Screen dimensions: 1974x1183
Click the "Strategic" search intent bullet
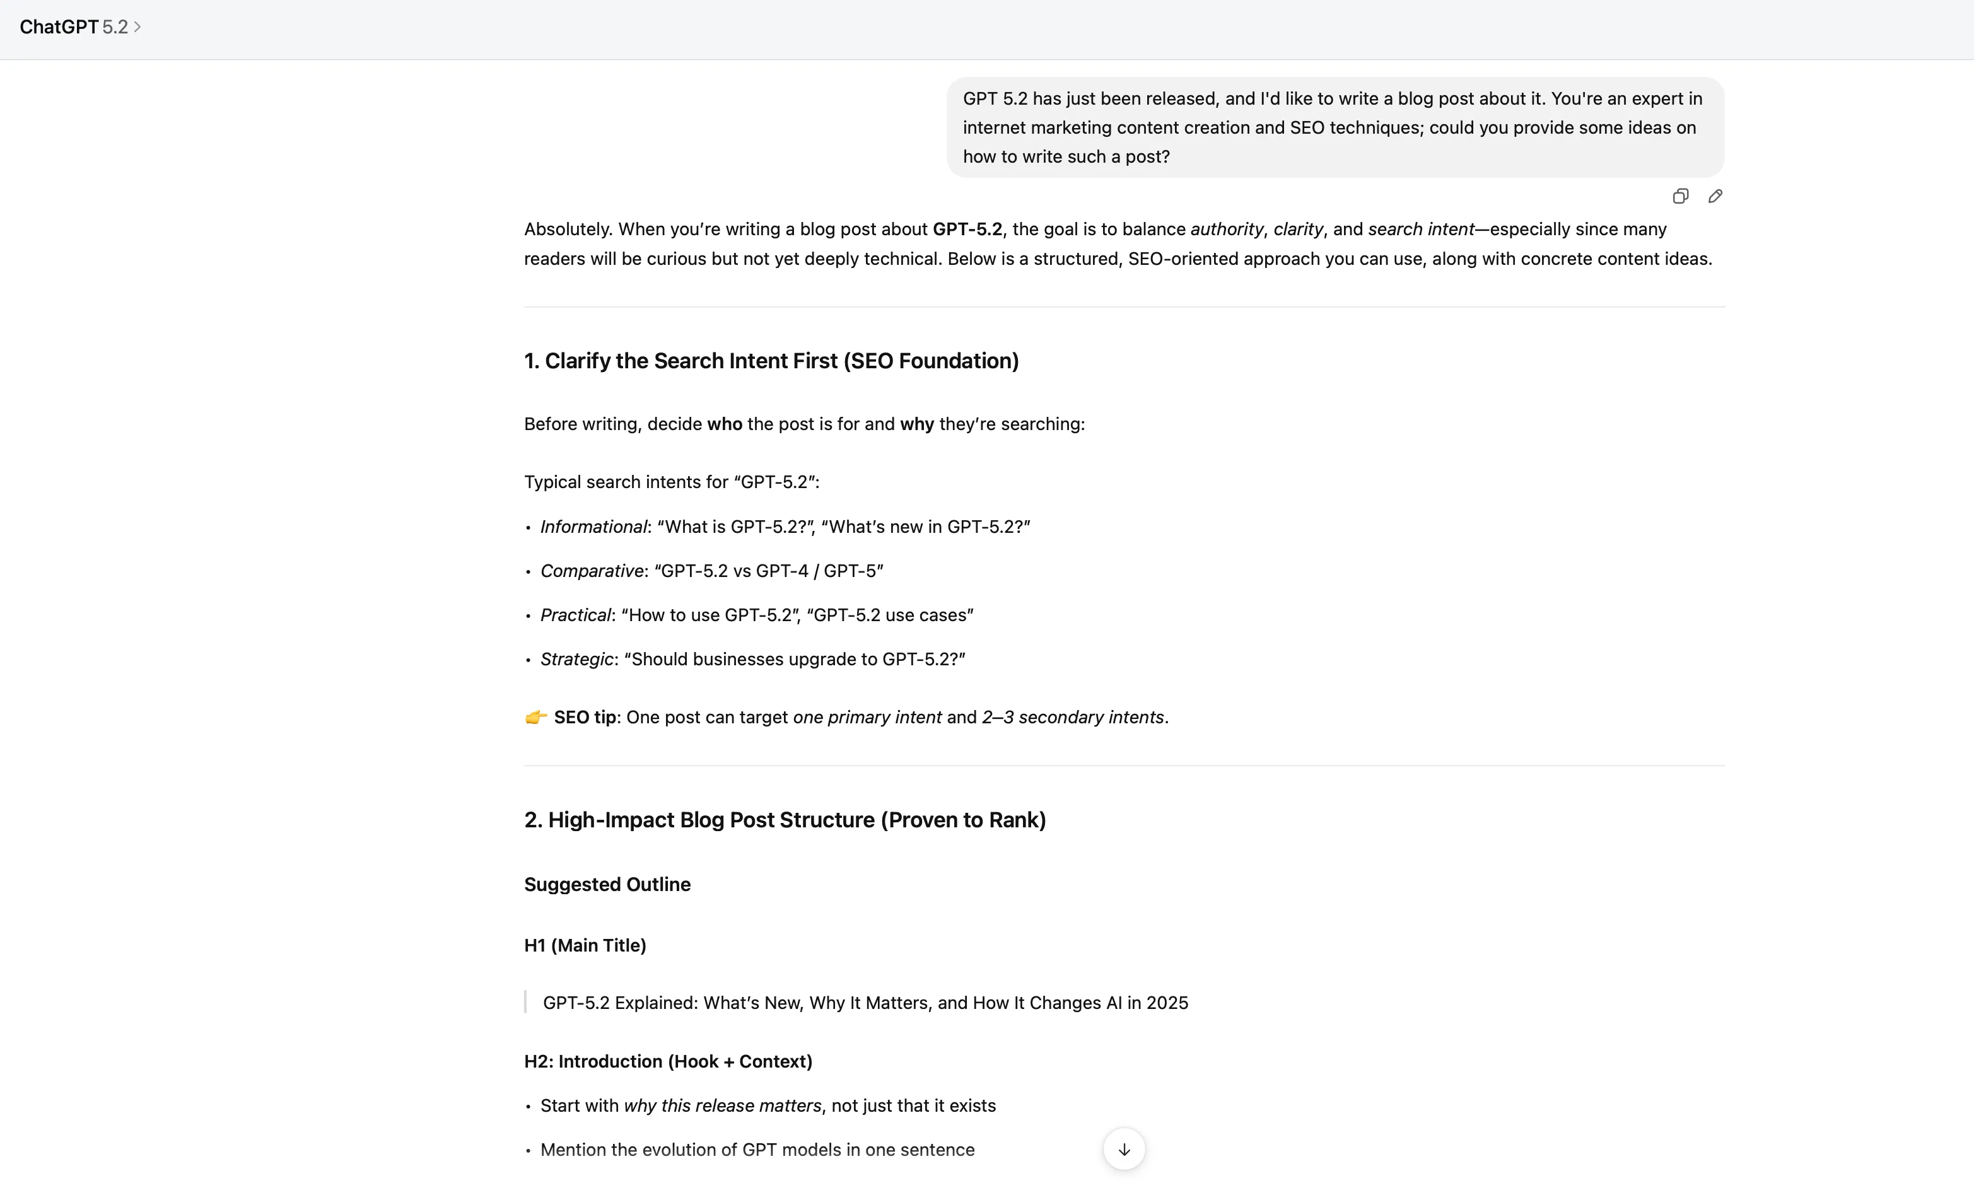[x=752, y=659]
